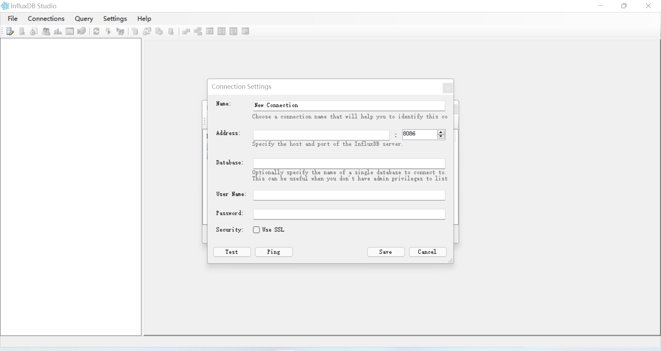Click the Test button
The width and height of the screenshot is (661, 351).
coord(232,252)
